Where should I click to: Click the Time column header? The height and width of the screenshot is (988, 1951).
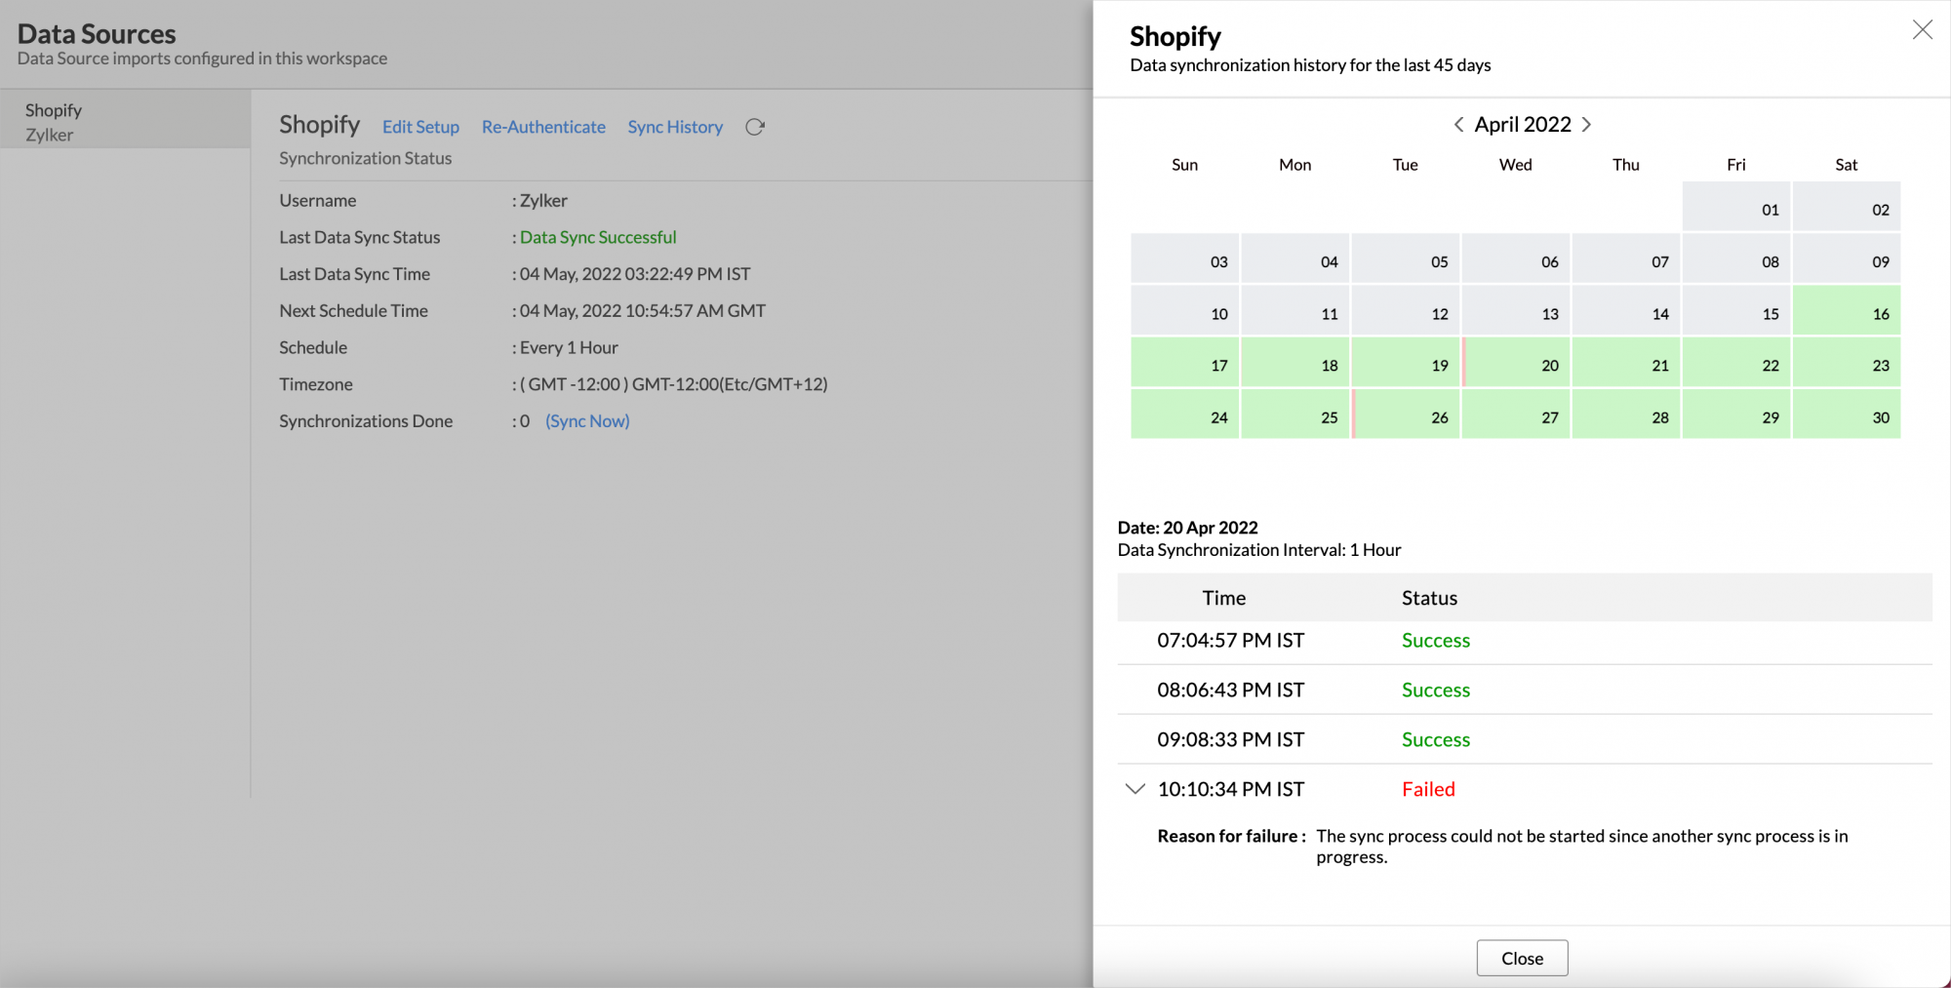1223,598
